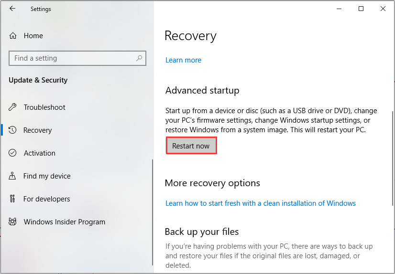Click the Home icon in sidebar
Screen dimensions: 395x274
[13, 36]
